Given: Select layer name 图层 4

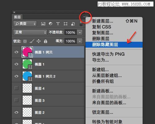Looking at the screenshot, I should (40, 88).
